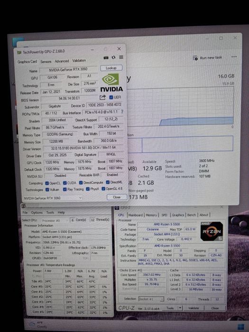The height and width of the screenshot is (332, 249).
Task: Click the GPU-Z refresh icon
Action: click(x=113, y=57)
